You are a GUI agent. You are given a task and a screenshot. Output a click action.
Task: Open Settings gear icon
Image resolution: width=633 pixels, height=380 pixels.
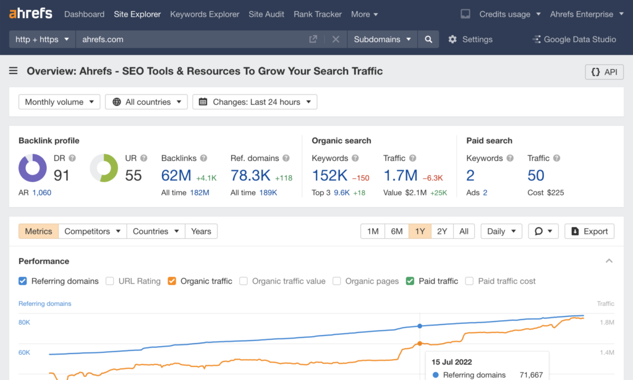tap(452, 39)
